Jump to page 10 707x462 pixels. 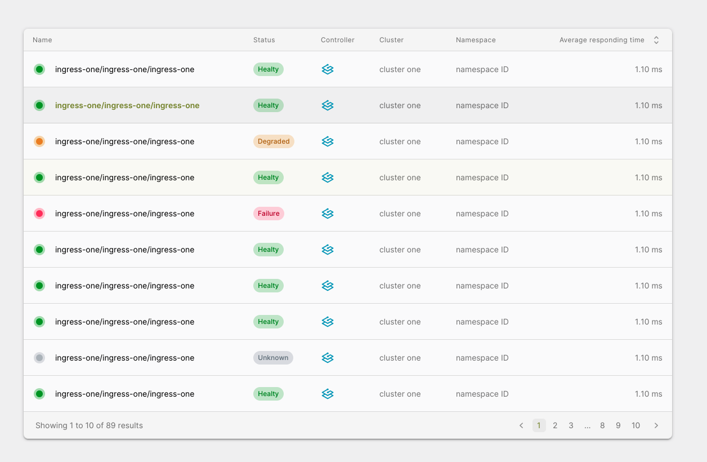coord(636,425)
